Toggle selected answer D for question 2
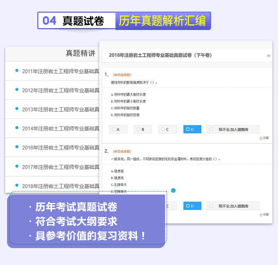278x265 pixels. pos(192,206)
